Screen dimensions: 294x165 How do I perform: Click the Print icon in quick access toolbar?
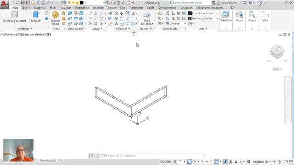44,3
